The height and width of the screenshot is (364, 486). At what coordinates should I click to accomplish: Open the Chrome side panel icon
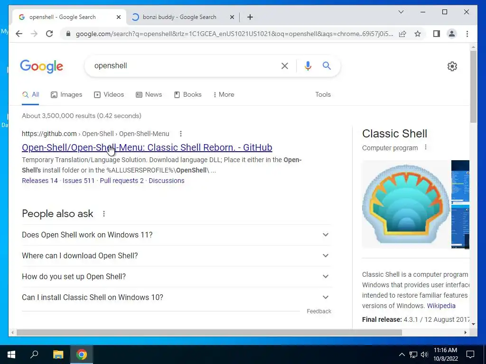(x=437, y=34)
